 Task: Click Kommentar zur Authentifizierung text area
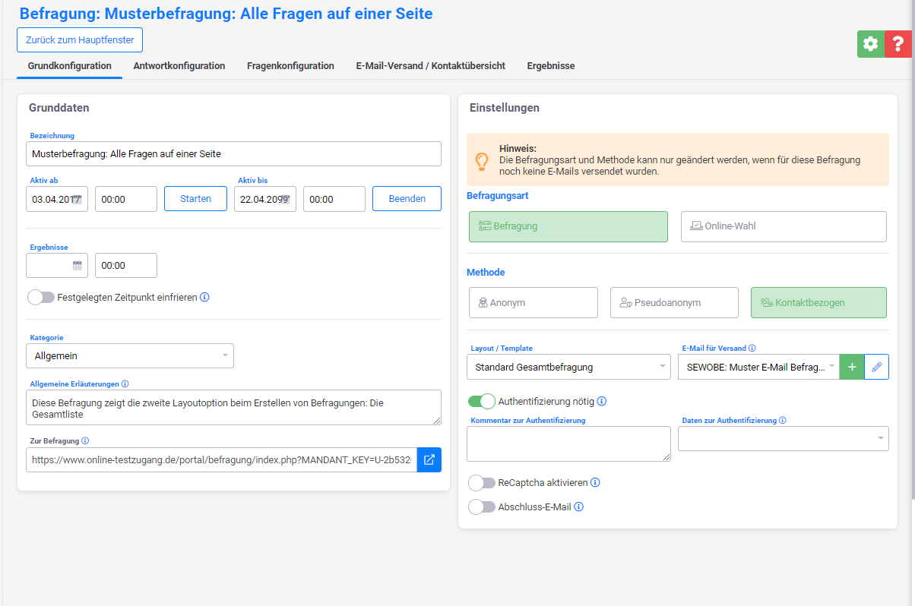[x=568, y=443]
